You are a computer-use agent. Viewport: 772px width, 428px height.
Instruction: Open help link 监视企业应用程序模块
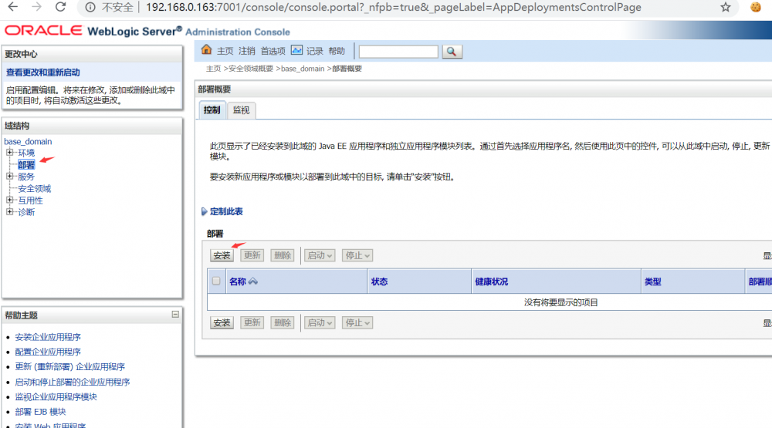pyautogui.click(x=56, y=396)
